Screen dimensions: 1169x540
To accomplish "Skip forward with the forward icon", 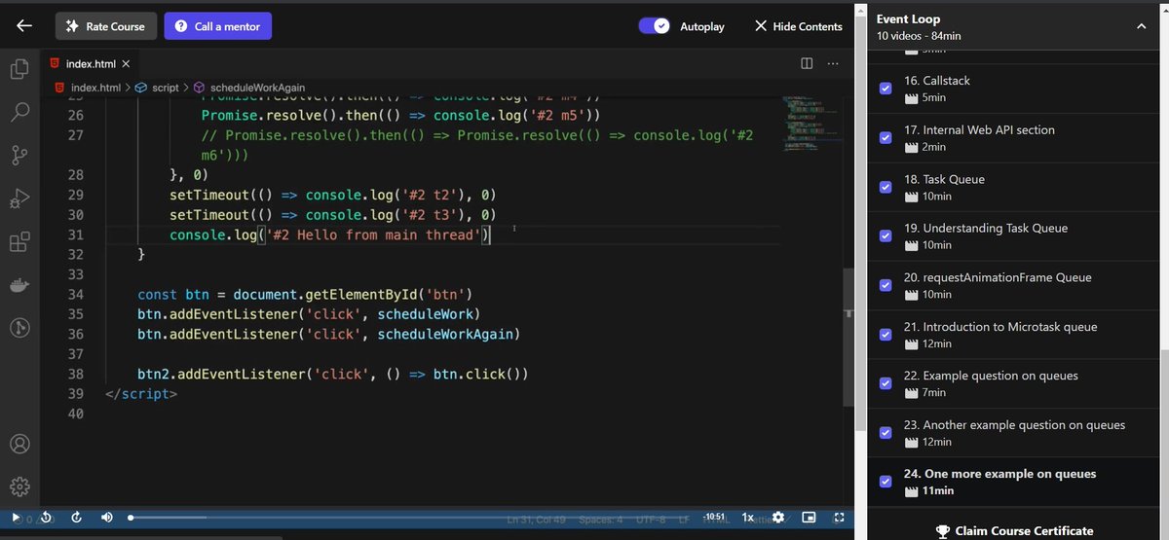I will (x=76, y=519).
